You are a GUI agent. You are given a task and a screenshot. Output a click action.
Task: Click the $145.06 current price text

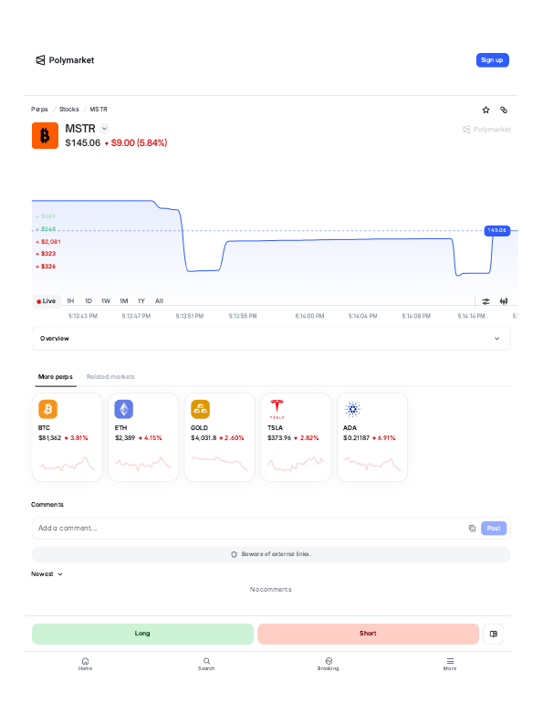(83, 143)
